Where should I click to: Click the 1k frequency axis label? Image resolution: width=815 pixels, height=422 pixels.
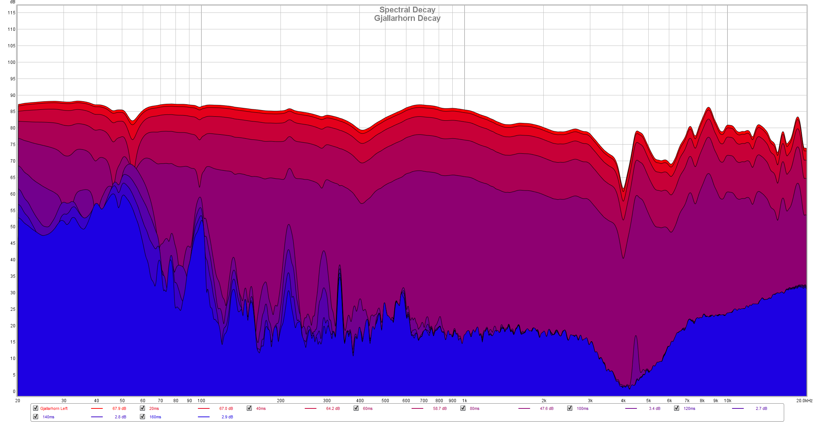pyautogui.click(x=464, y=401)
